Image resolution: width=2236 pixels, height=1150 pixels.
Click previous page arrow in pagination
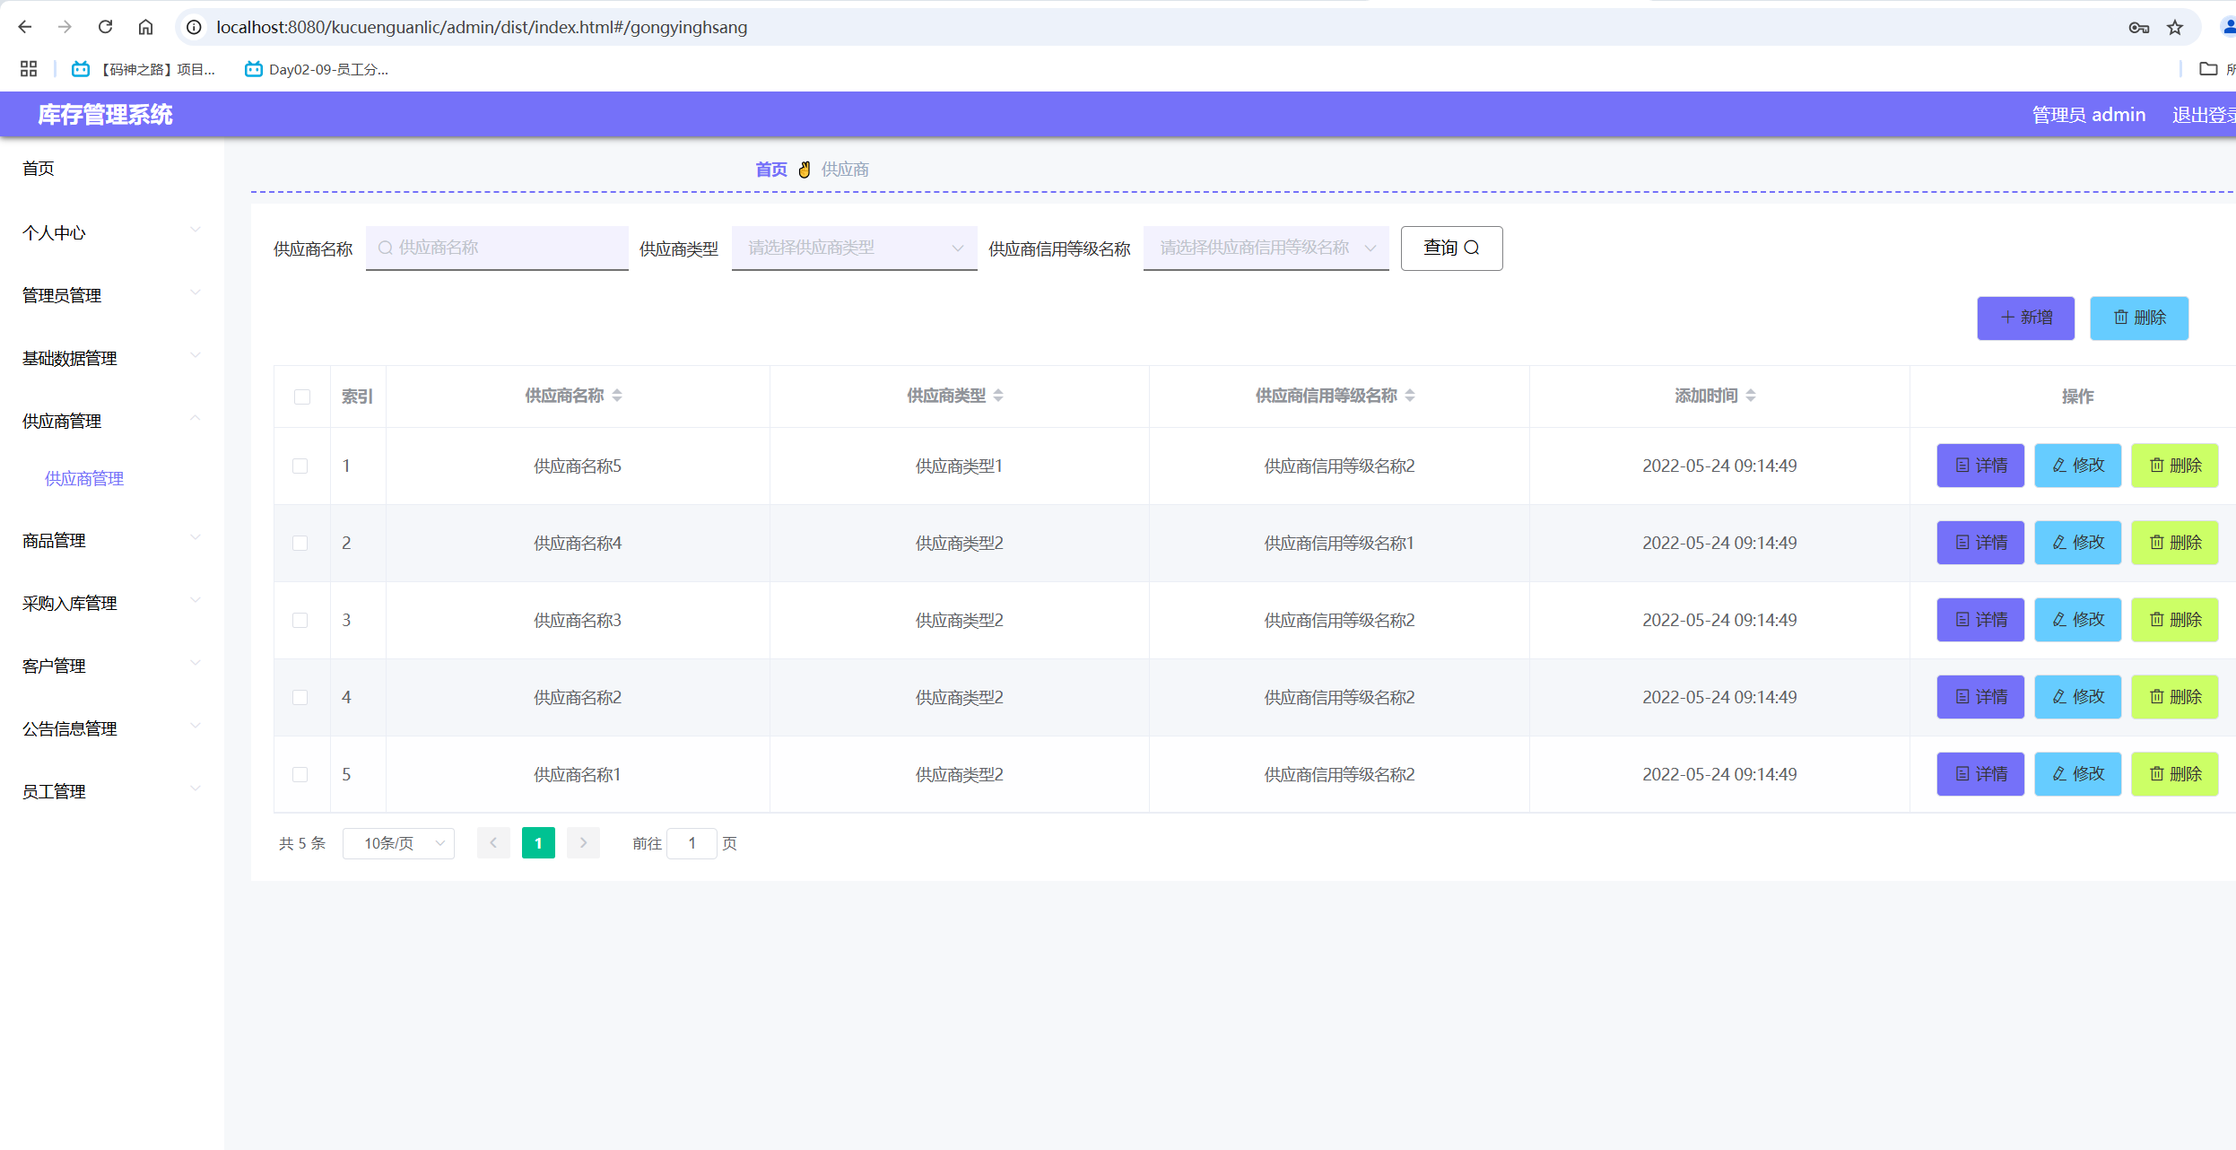(x=493, y=843)
